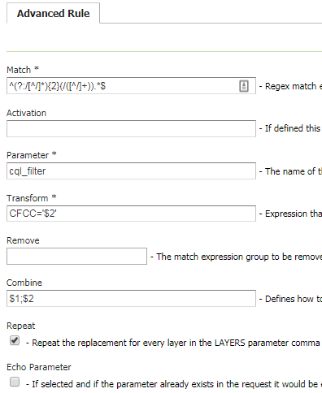Click the Repeat replacement description text

(x=174, y=343)
